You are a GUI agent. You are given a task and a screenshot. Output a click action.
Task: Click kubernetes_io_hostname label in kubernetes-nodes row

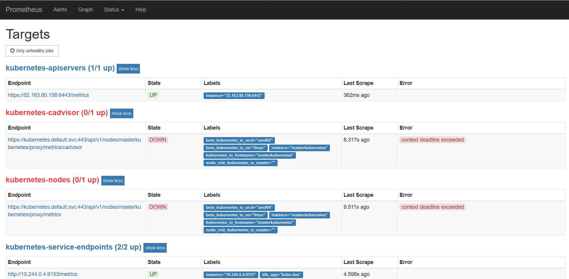point(250,222)
